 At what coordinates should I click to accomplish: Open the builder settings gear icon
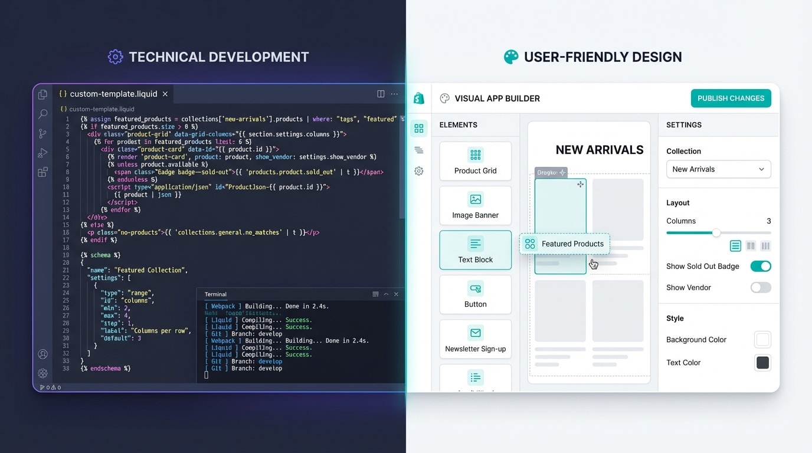pos(419,170)
